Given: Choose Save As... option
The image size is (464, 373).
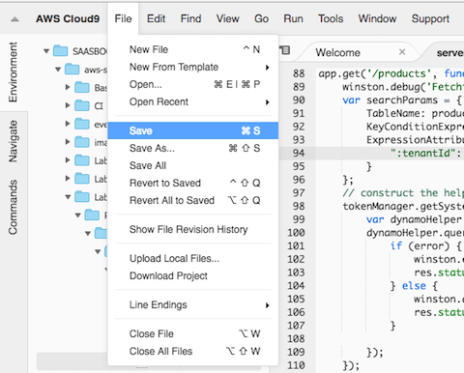Looking at the screenshot, I should click(193, 148).
